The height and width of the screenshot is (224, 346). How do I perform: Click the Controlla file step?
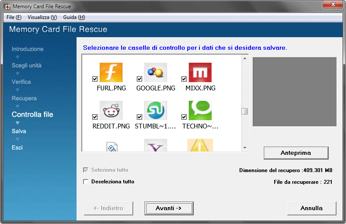pyautogui.click(x=32, y=114)
